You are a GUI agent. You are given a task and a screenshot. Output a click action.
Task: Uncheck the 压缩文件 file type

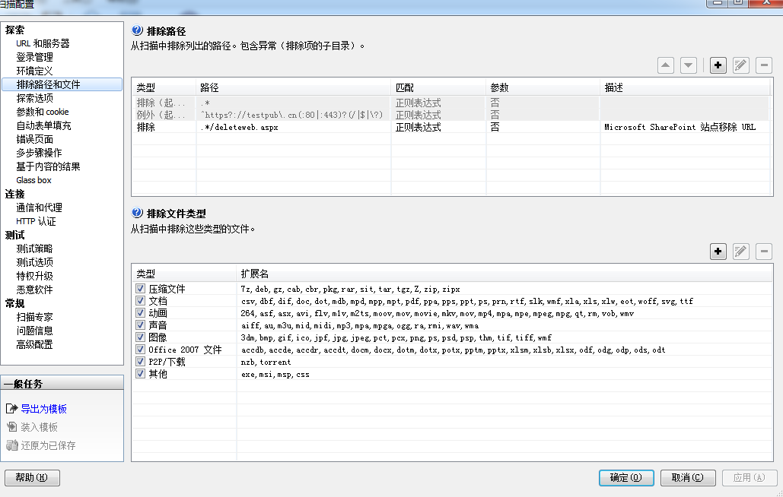[x=140, y=289]
